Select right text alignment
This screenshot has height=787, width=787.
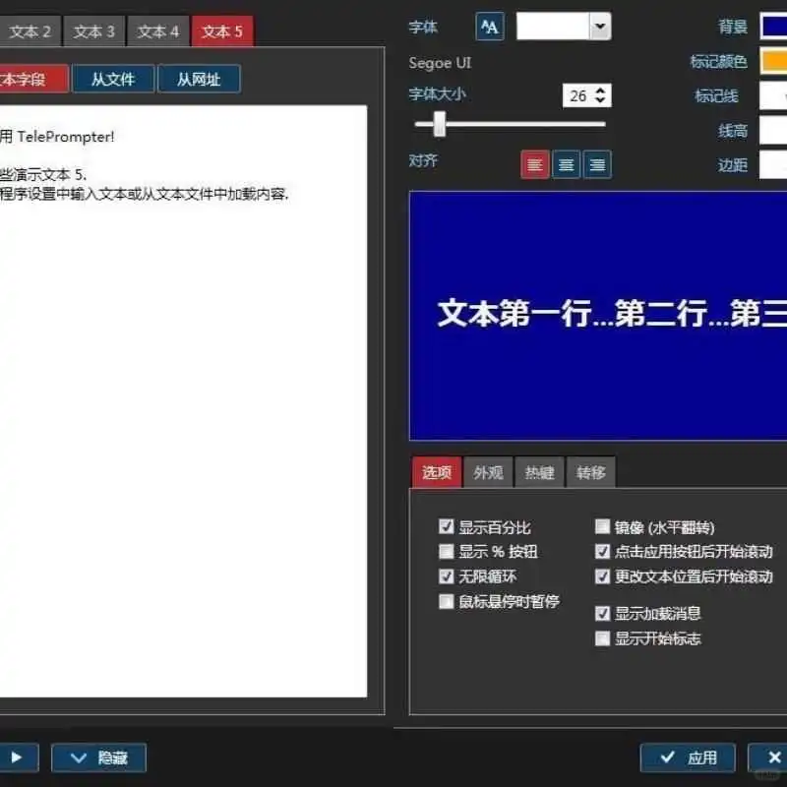597,164
